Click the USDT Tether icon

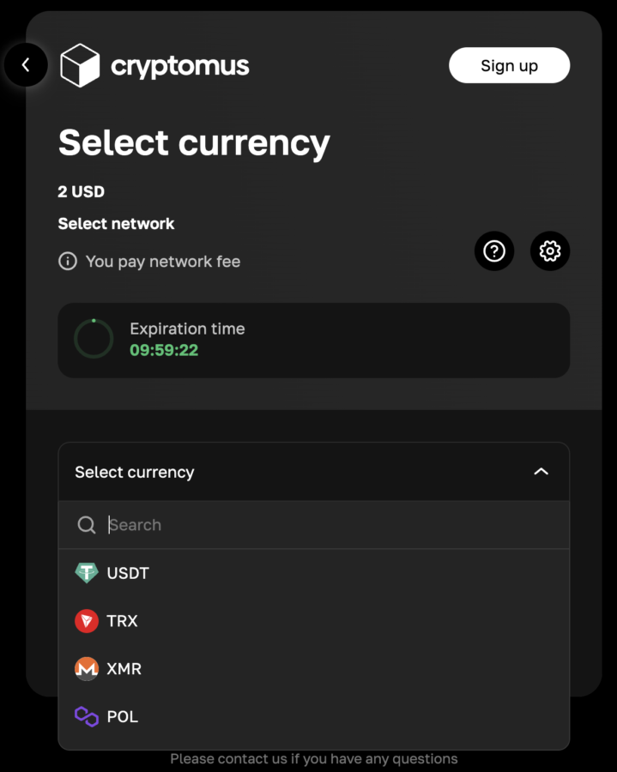point(87,573)
